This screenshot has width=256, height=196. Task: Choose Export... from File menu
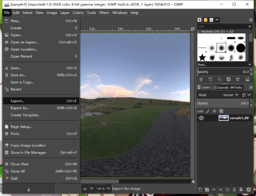[41, 101]
